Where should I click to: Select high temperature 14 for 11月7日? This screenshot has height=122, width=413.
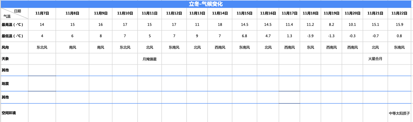pyautogui.click(x=42, y=25)
